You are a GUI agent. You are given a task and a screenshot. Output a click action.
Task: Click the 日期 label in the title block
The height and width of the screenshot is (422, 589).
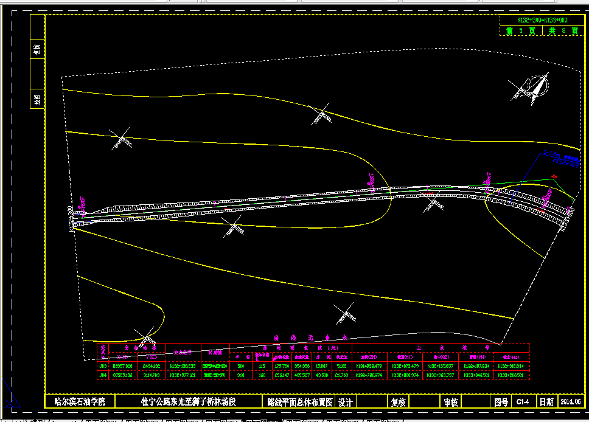[x=546, y=402]
